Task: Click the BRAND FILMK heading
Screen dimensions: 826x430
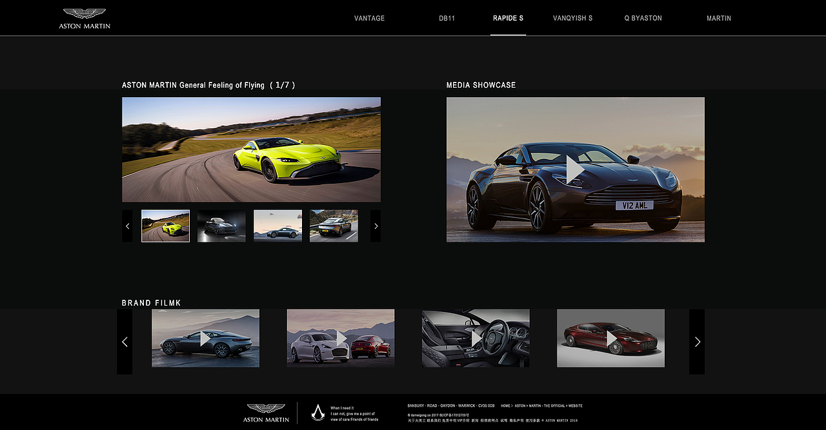Action: tap(152, 303)
